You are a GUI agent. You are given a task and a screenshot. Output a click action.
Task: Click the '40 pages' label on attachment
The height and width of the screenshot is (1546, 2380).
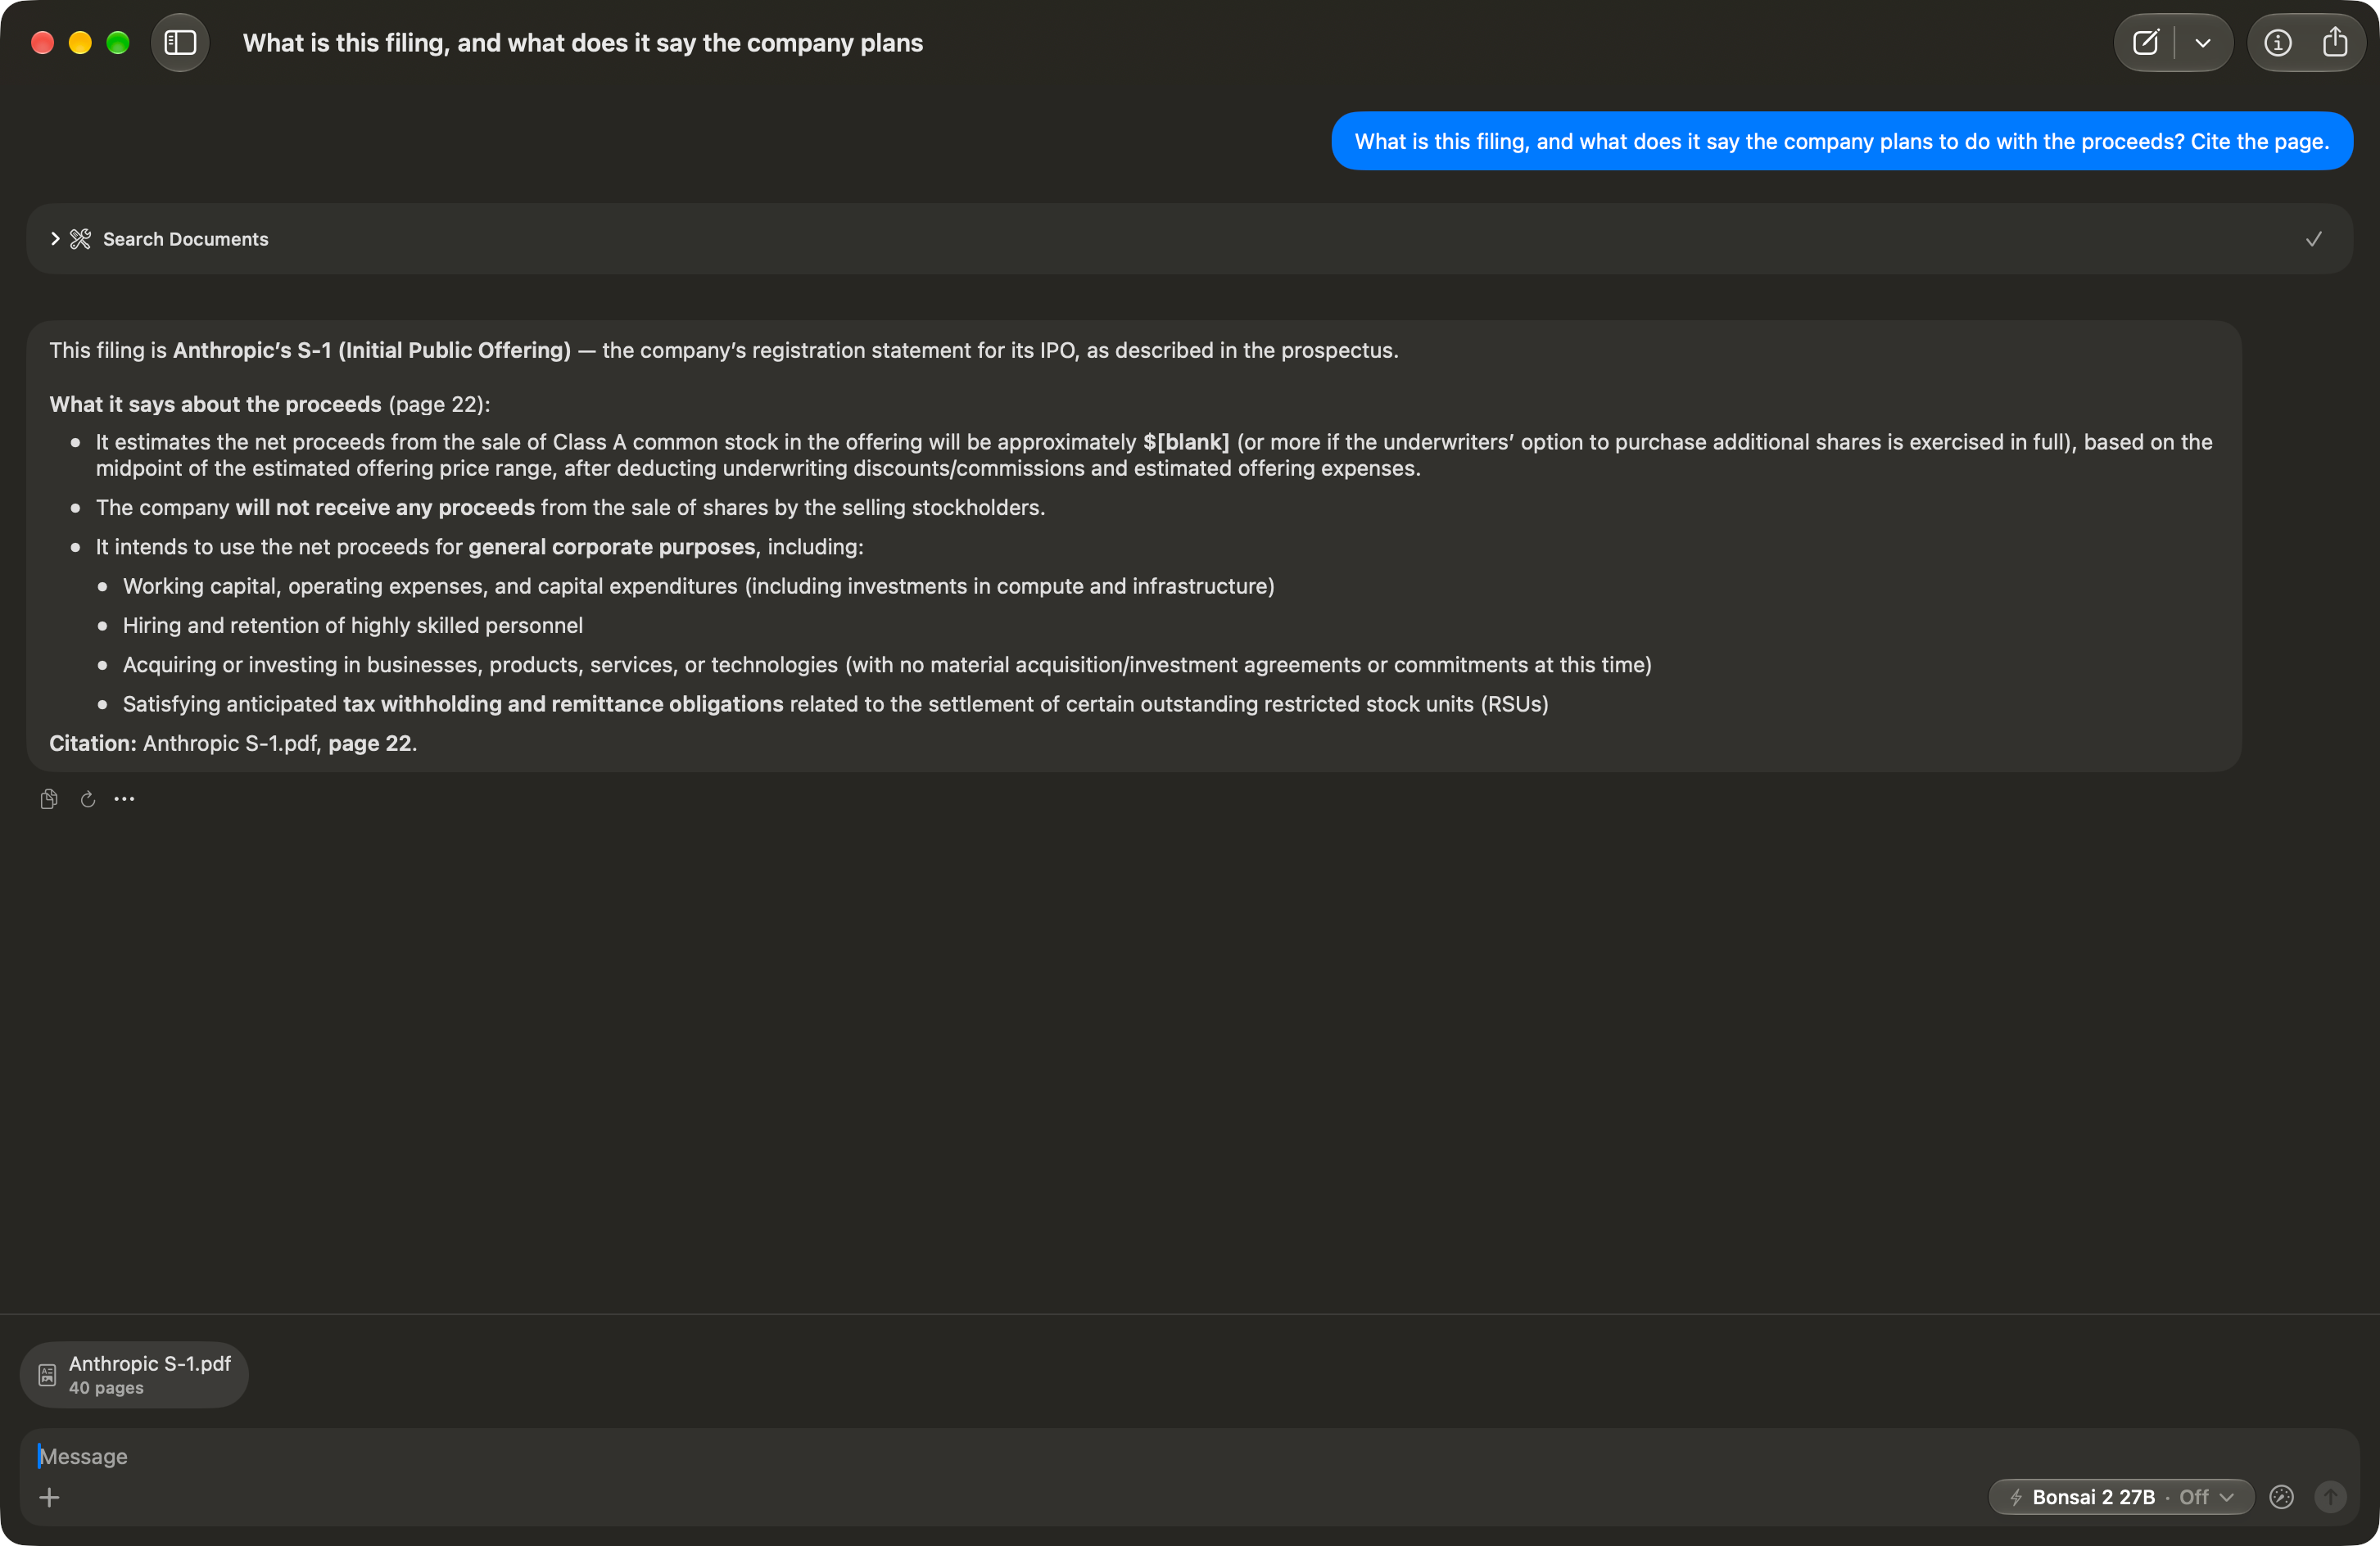pos(106,1388)
